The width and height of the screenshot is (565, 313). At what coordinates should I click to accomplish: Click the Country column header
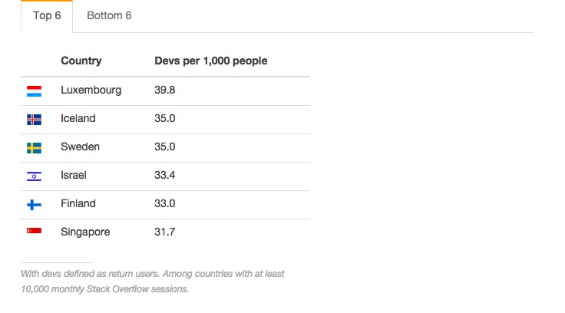[x=81, y=61]
